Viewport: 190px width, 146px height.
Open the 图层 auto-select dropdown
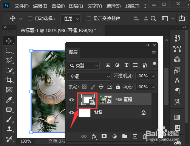click(x=70, y=18)
